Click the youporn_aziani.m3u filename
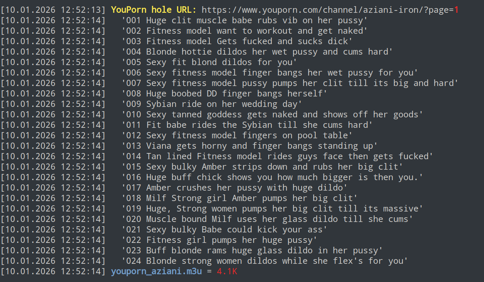 coord(156,271)
